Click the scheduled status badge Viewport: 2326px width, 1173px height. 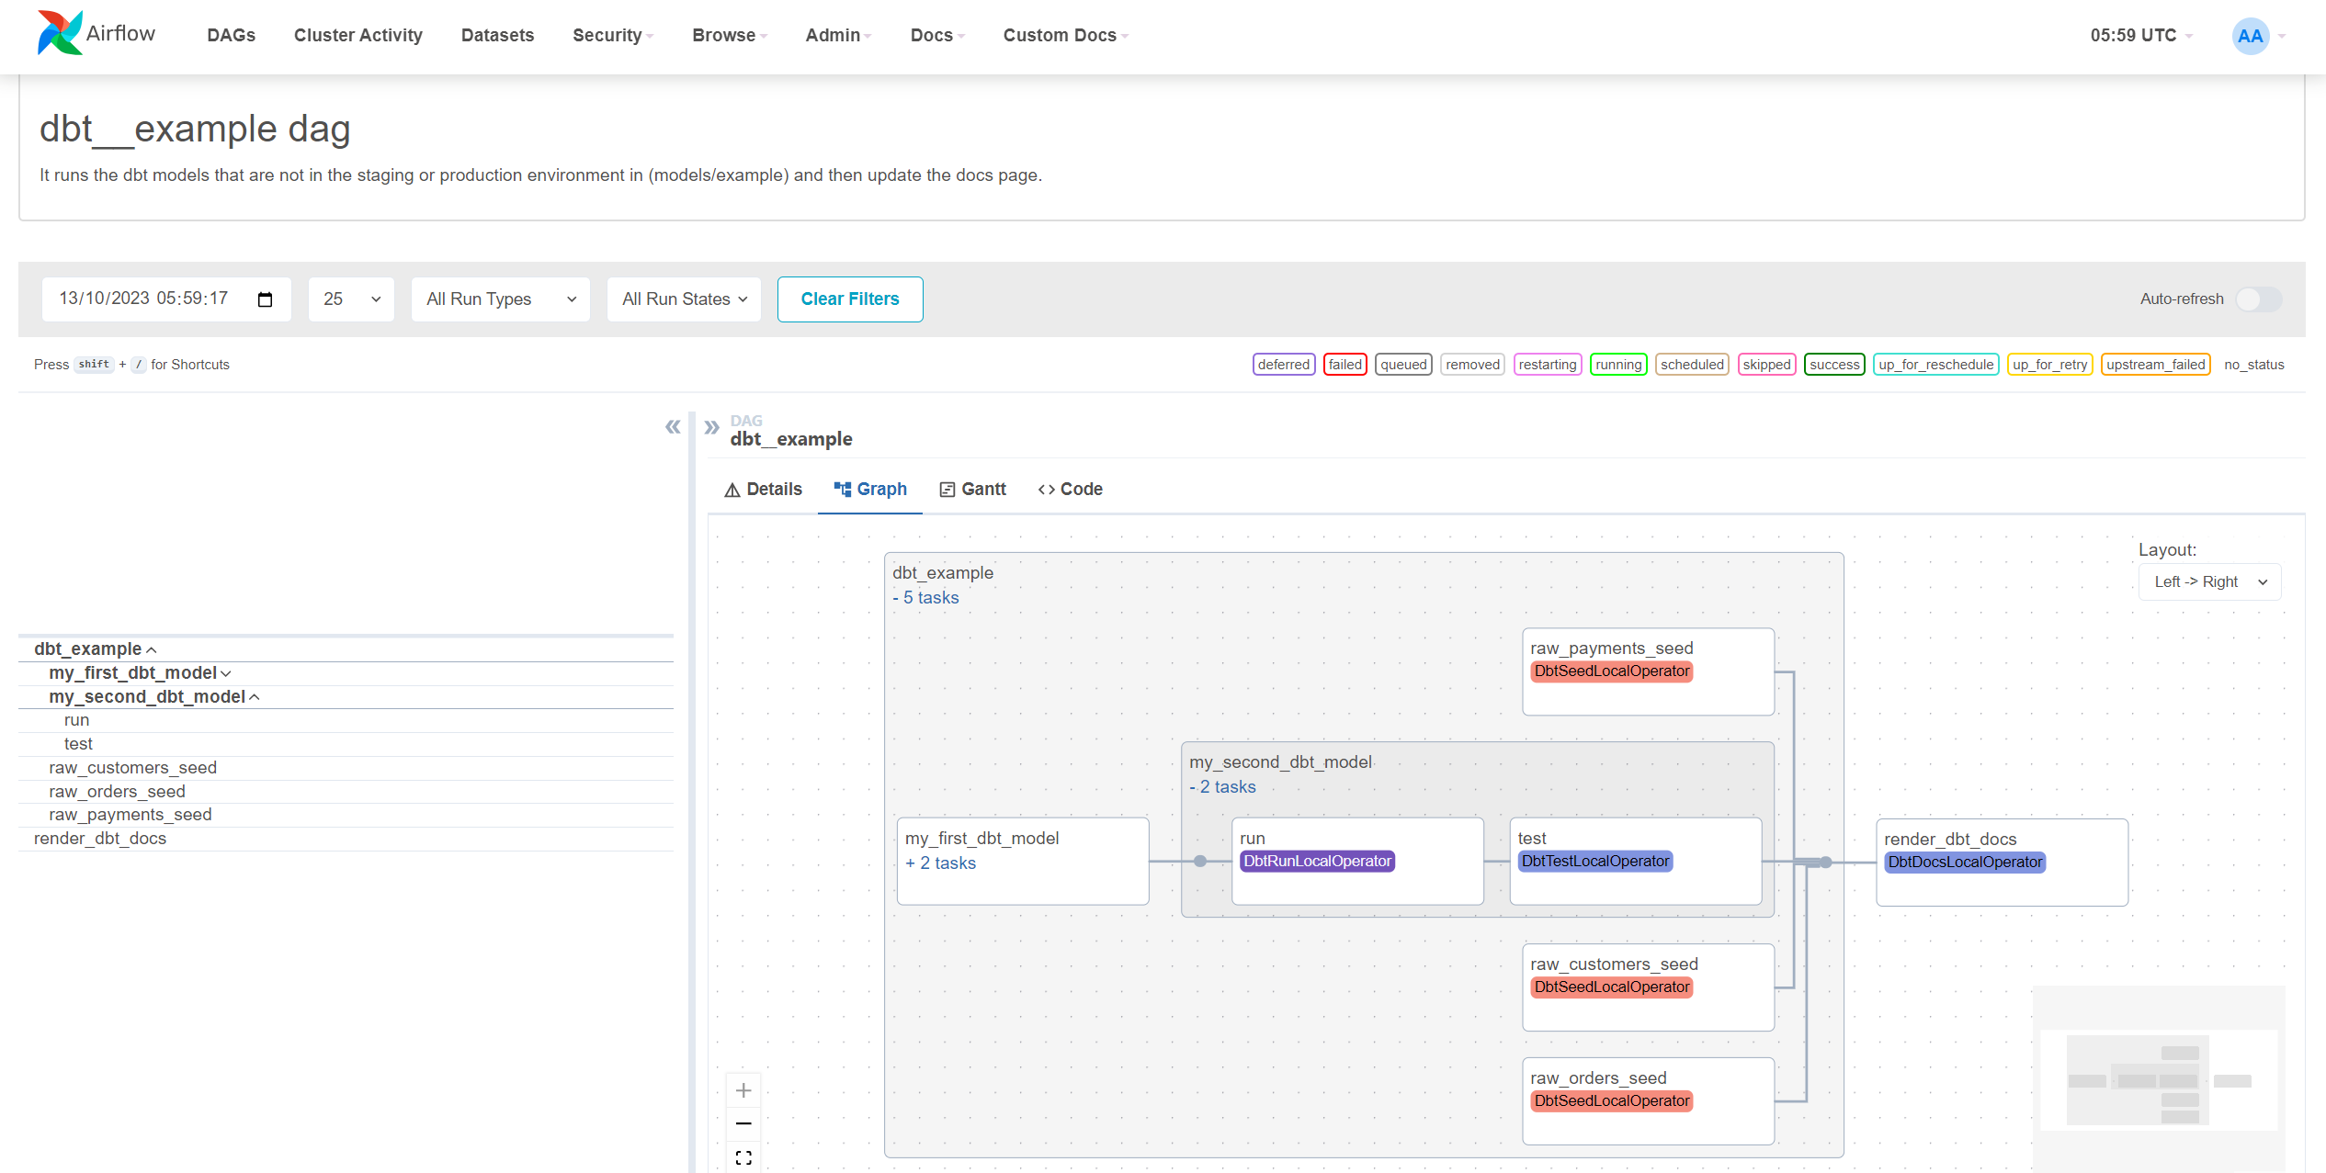[x=1693, y=365]
